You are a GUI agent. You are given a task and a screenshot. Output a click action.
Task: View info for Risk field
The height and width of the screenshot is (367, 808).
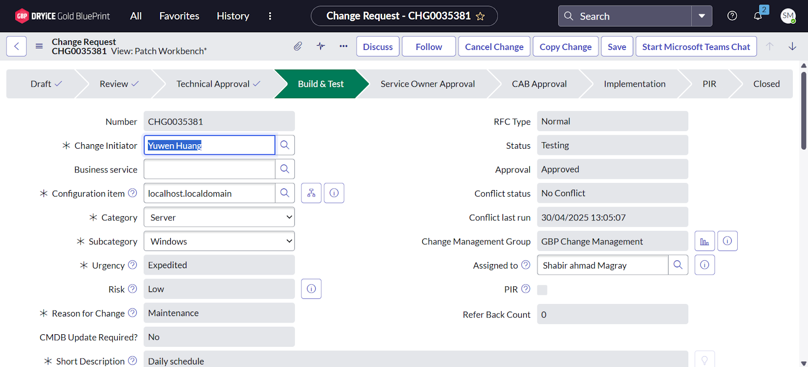click(311, 289)
